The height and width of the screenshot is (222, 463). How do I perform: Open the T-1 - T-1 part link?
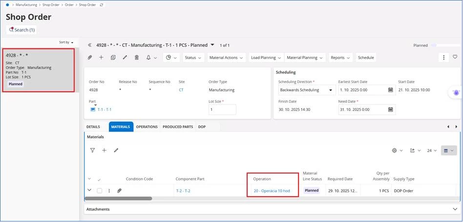pyautogui.click(x=105, y=110)
